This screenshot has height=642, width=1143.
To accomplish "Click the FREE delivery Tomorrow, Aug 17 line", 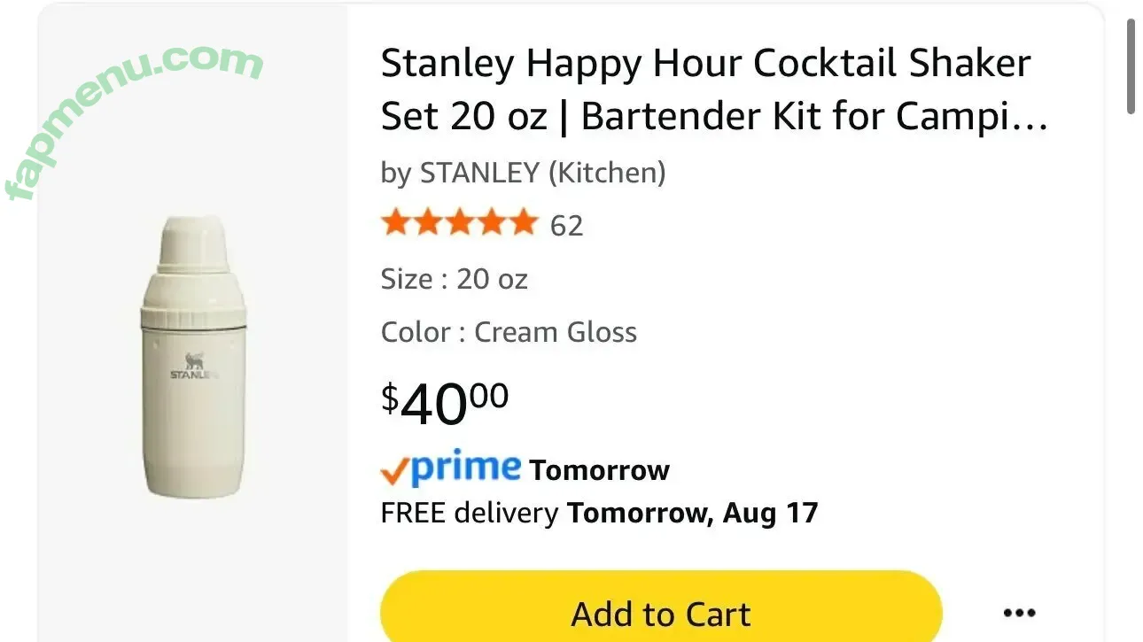I will click(x=599, y=513).
